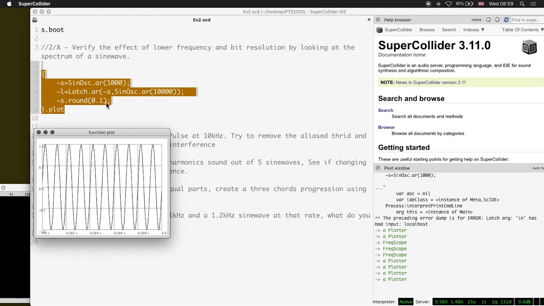This screenshot has height=306, width=544.
Task: Expand the Table Of Contents dropdown
Action: pos(523,30)
